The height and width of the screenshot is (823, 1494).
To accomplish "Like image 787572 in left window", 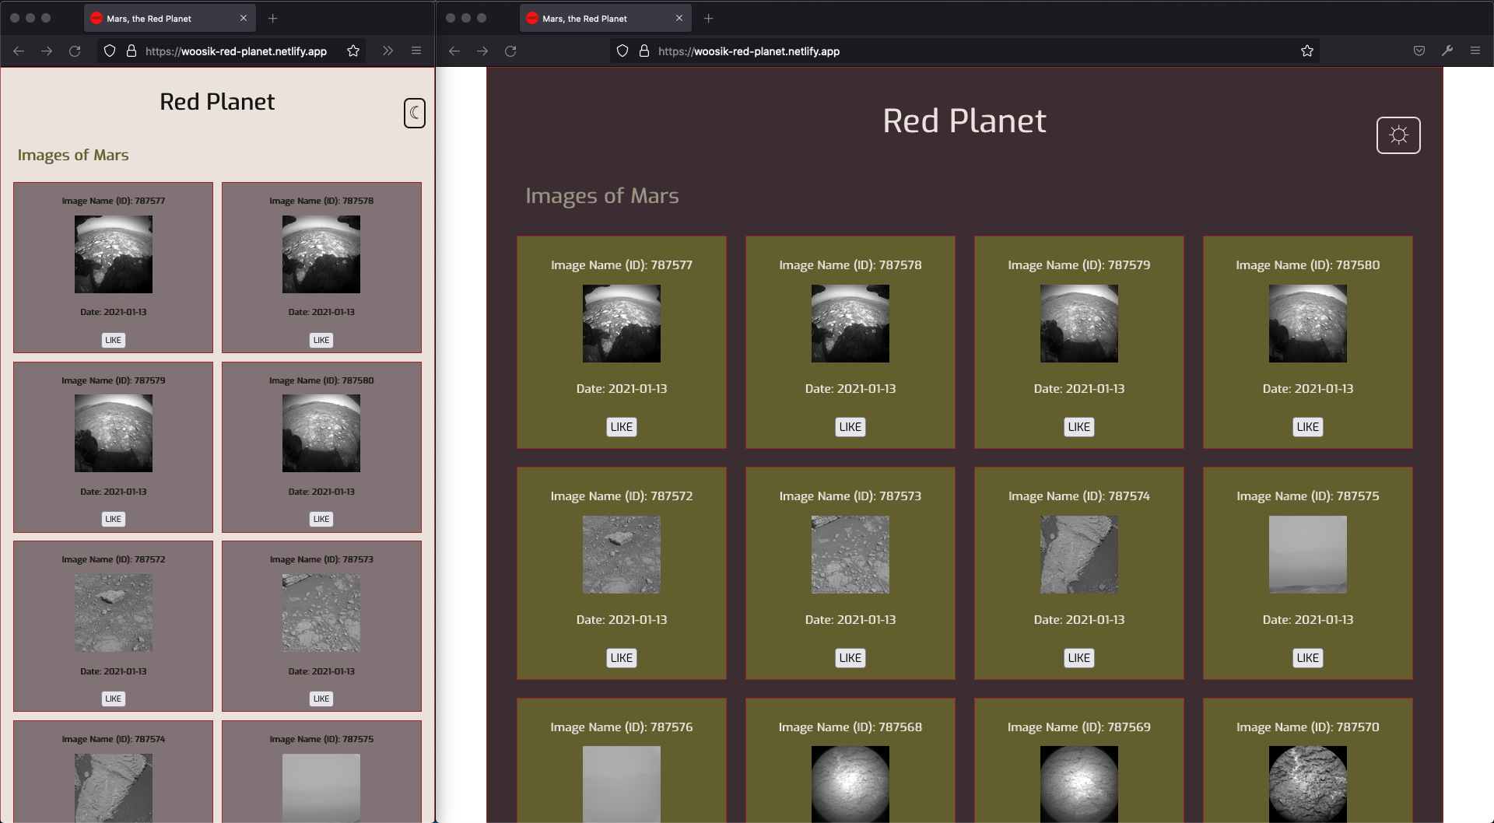I will (x=114, y=699).
